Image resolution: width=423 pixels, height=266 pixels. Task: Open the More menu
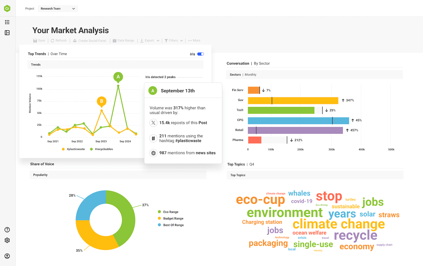pyautogui.click(x=194, y=41)
